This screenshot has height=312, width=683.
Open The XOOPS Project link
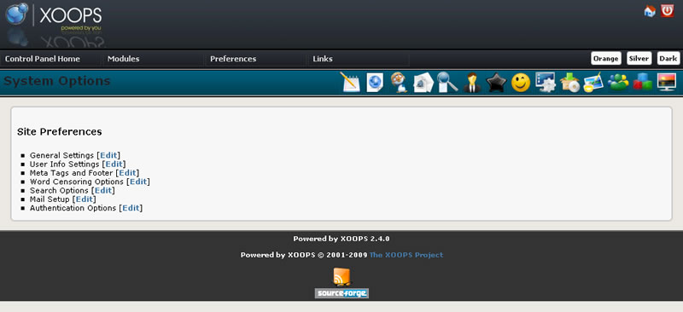[406, 255]
